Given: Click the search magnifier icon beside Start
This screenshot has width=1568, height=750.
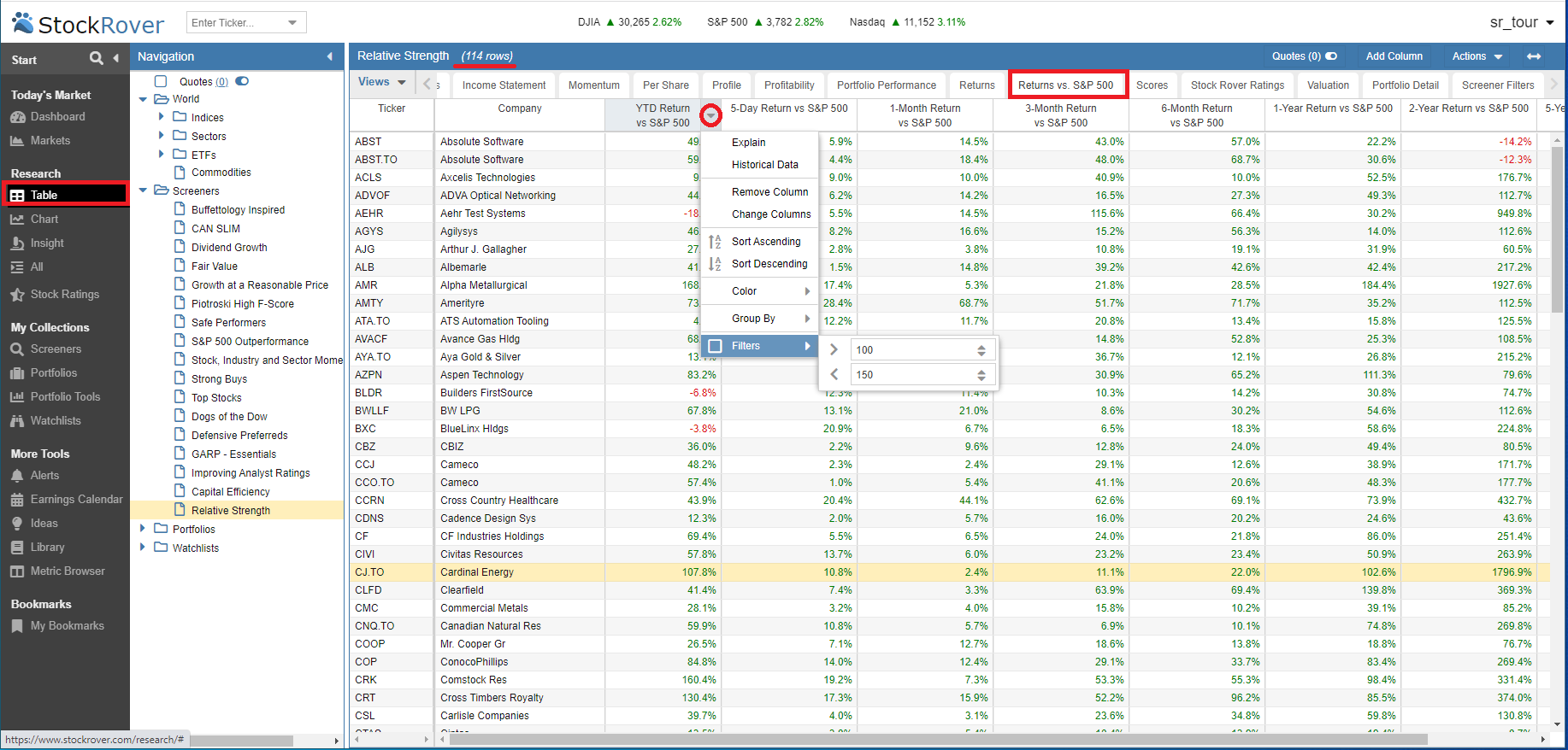Looking at the screenshot, I should (97, 58).
